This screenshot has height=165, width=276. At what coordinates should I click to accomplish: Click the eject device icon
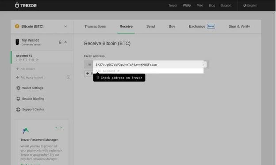[65, 42]
